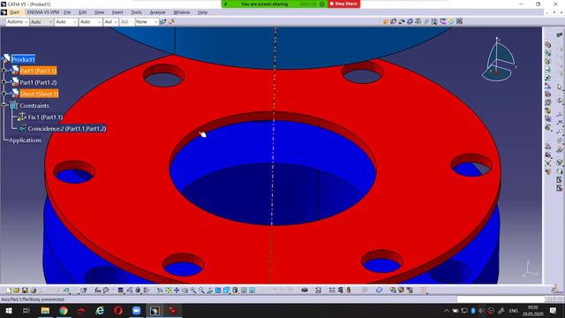Open the Window menu
Screen dimensions: 565x318
pos(182,12)
